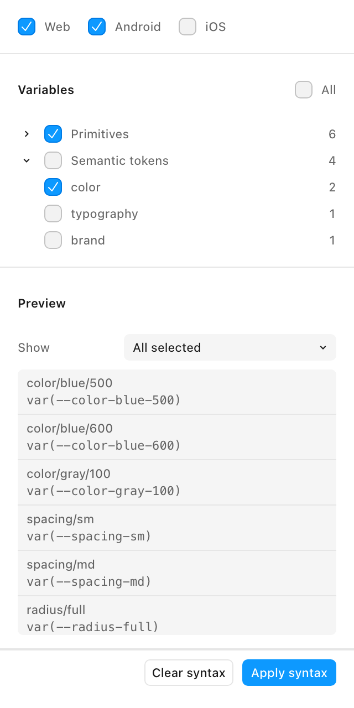Click the Clear syntax button

click(189, 673)
